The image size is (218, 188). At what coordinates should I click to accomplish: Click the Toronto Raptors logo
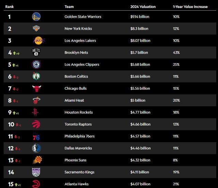click(x=36, y=124)
